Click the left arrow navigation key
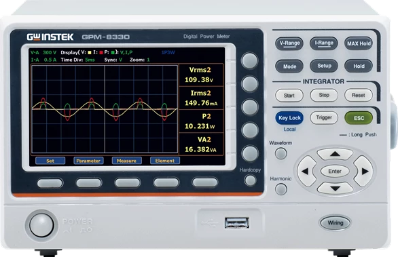Image resolution: width=398 pixels, height=257 pixels. click(306, 172)
